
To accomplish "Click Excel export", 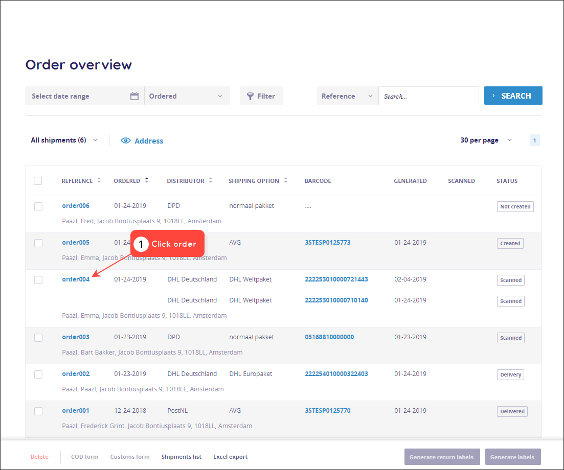I will point(231,457).
